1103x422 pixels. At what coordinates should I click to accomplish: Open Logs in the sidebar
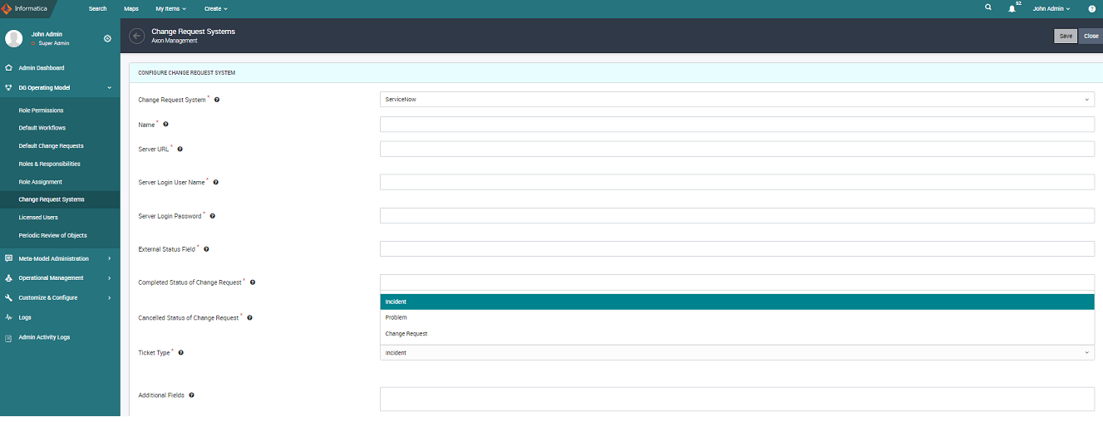[25, 317]
